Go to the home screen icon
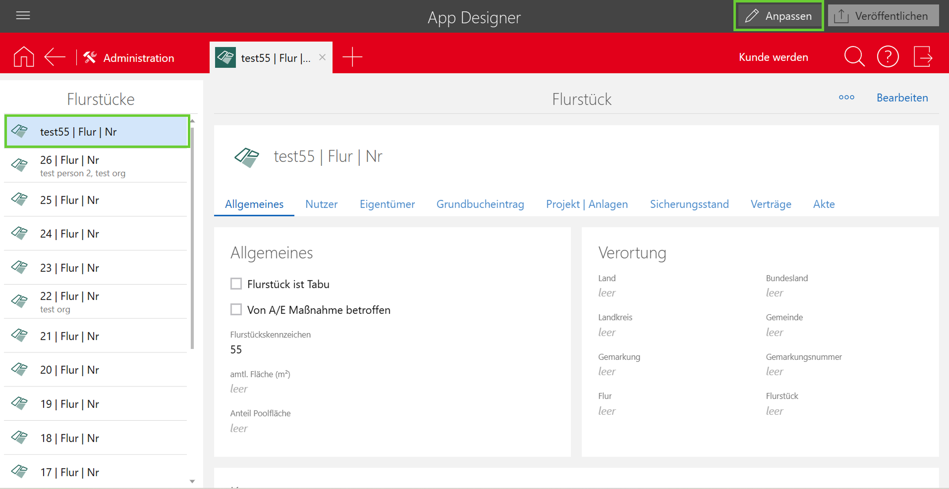Screen dimensions: 949x489 point(24,57)
